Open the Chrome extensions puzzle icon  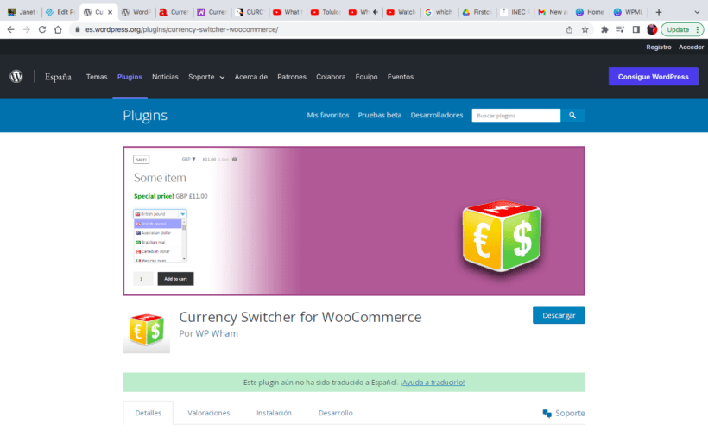click(604, 29)
